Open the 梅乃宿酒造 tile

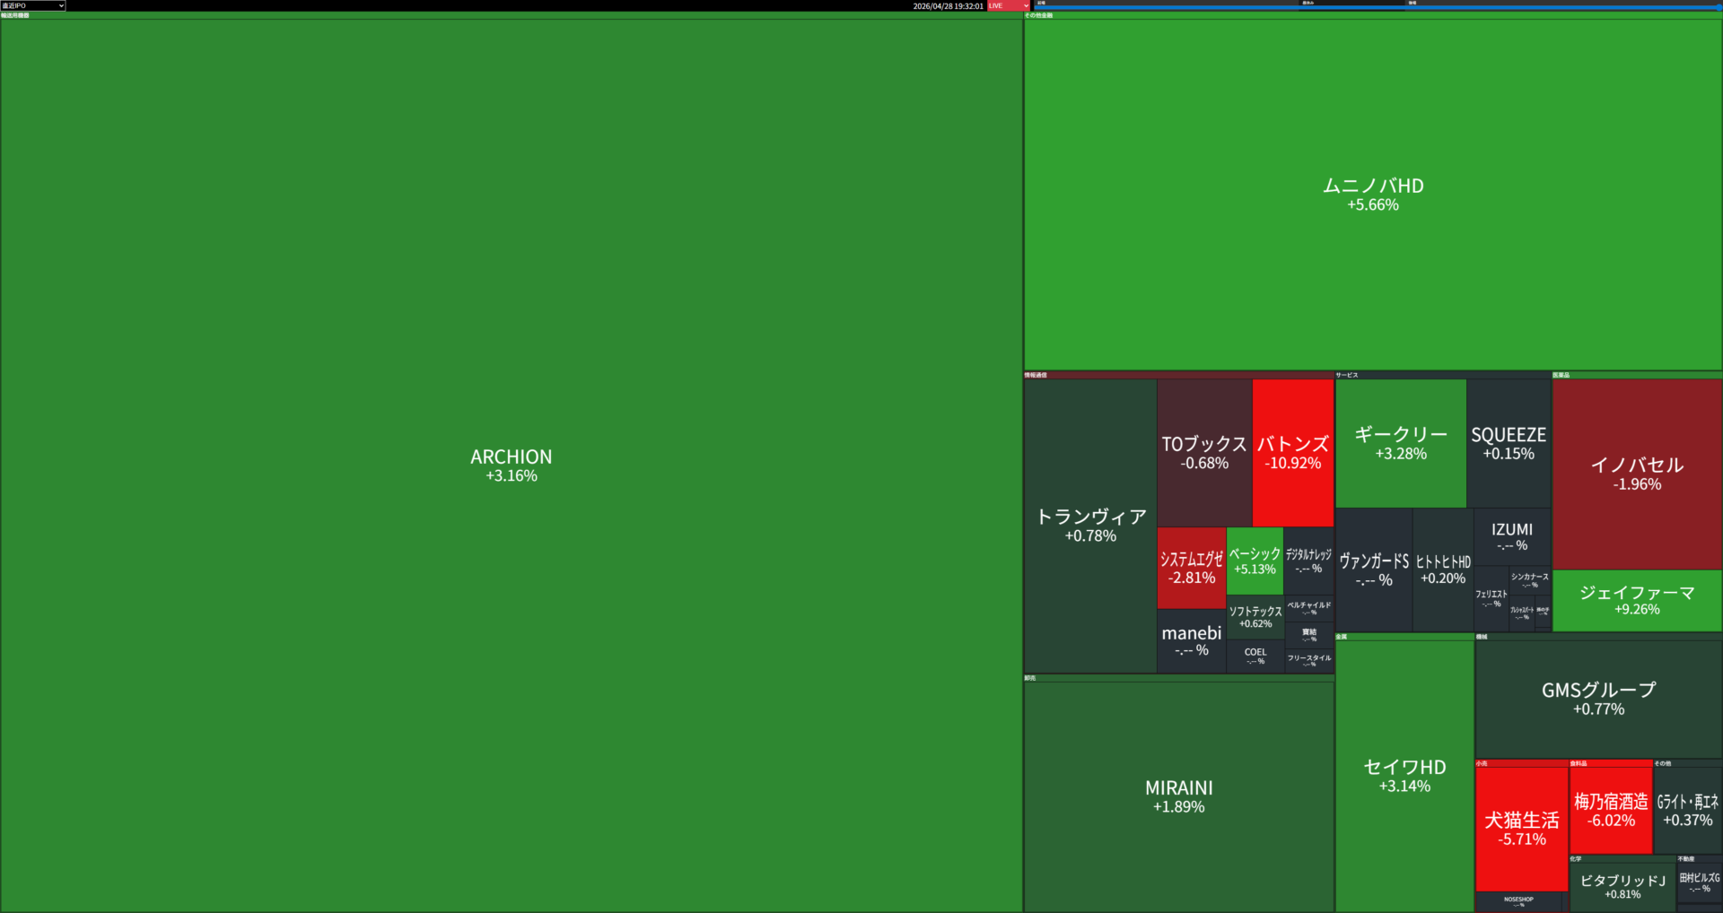pyautogui.click(x=1611, y=809)
